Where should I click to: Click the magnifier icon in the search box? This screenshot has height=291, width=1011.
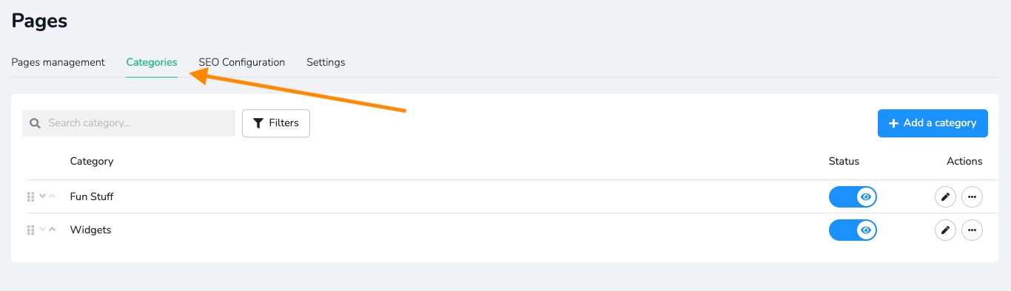35,123
